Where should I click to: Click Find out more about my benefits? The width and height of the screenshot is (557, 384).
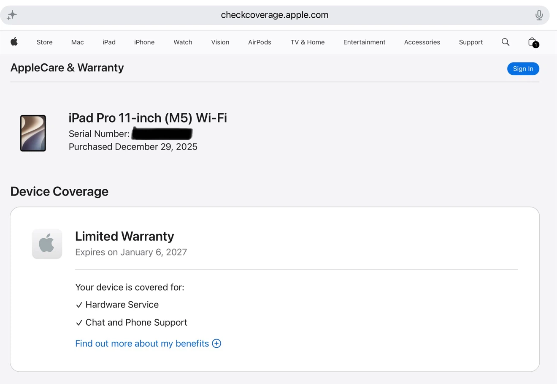click(x=142, y=343)
